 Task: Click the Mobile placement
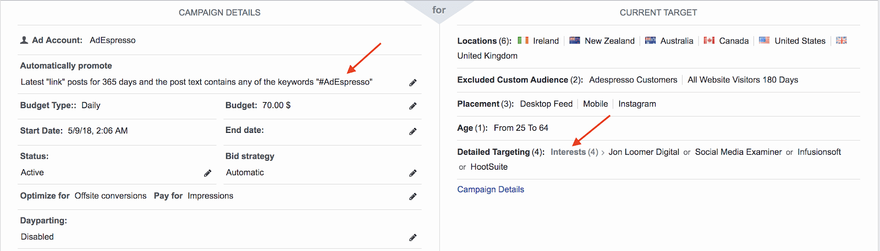[595, 104]
